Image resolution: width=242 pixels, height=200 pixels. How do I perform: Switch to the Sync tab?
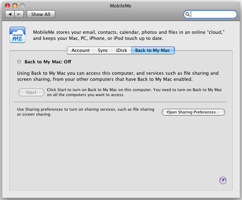click(x=103, y=50)
